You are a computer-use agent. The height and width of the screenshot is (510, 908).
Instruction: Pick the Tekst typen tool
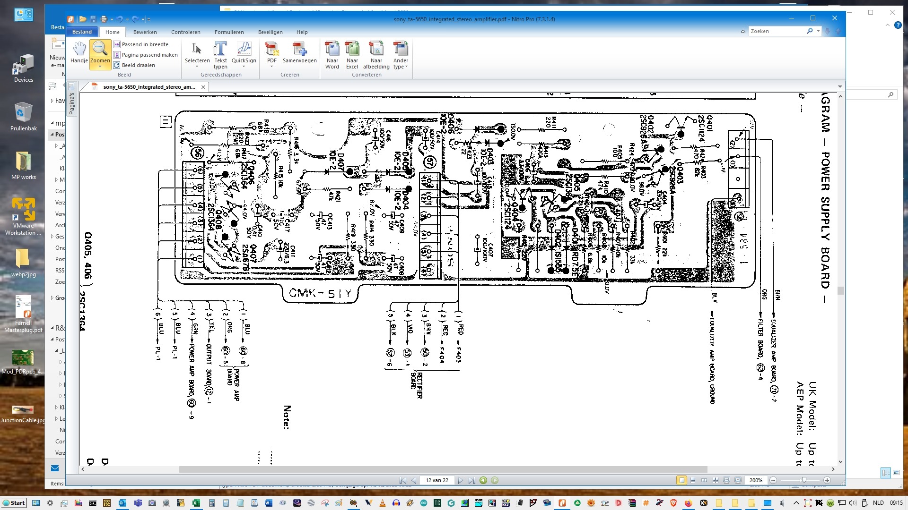220,55
